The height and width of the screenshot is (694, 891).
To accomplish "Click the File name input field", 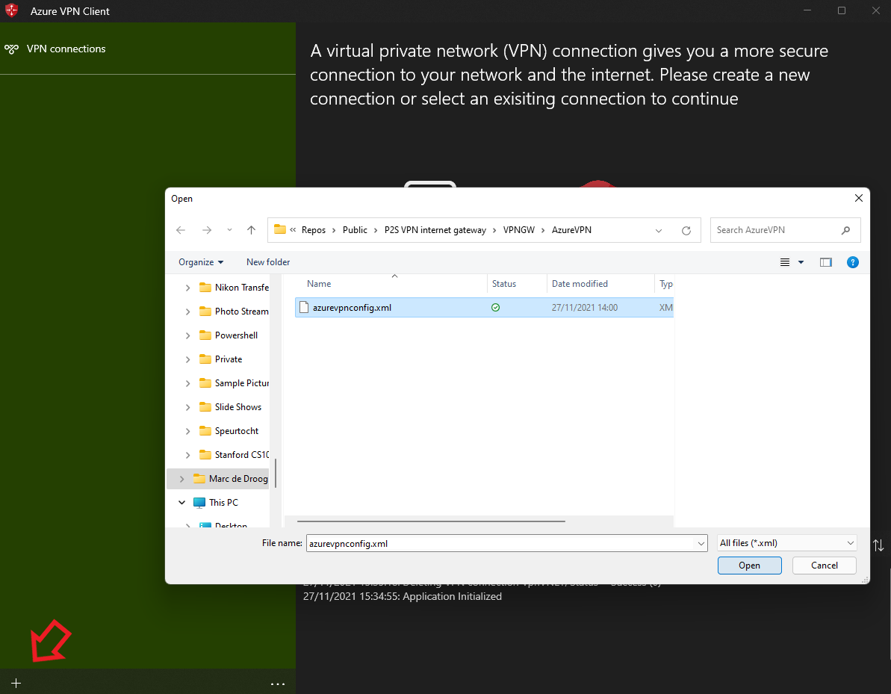I will pos(500,543).
